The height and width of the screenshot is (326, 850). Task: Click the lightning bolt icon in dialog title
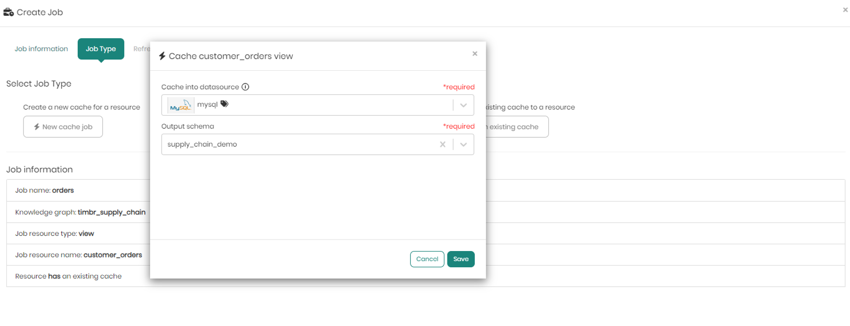[163, 56]
